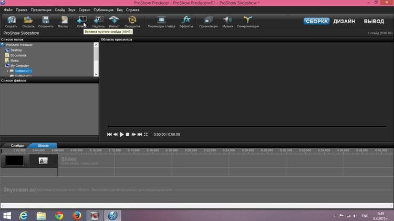Image resolution: width=394 pixels, height=221 pixels.
Task: Toggle full-screen preview
Action: pyautogui.click(x=146, y=134)
